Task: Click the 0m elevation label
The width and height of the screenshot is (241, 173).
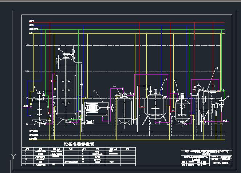Action: coord(27,124)
